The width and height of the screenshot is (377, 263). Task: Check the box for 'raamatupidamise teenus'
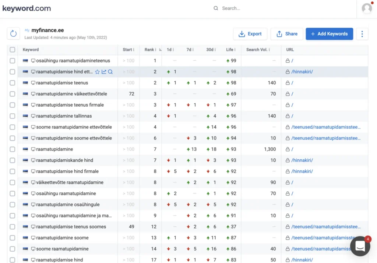(x=13, y=83)
